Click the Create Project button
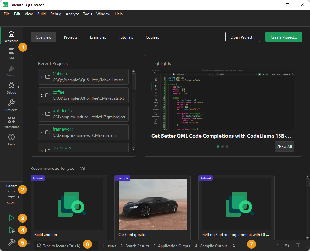 284,37
